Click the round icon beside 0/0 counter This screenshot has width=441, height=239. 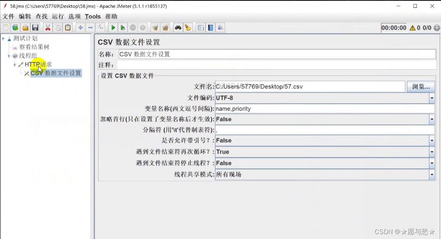[437, 27]
